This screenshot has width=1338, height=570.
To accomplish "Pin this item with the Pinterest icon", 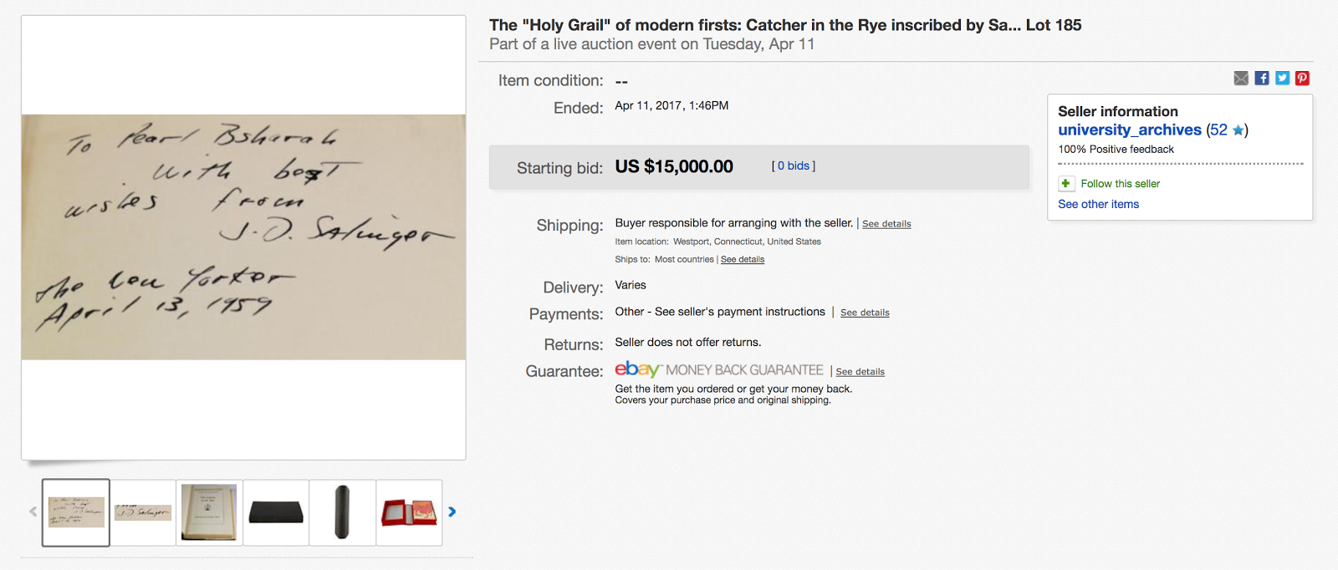I will (x=1302, y=79).
